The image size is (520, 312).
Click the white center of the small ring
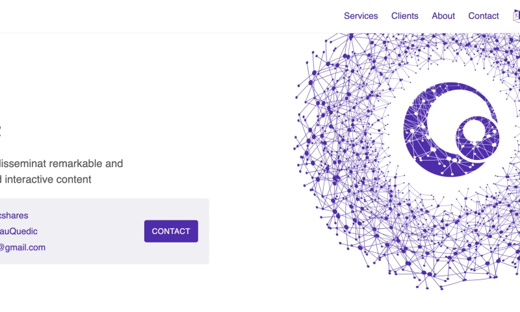click(474, 133)
